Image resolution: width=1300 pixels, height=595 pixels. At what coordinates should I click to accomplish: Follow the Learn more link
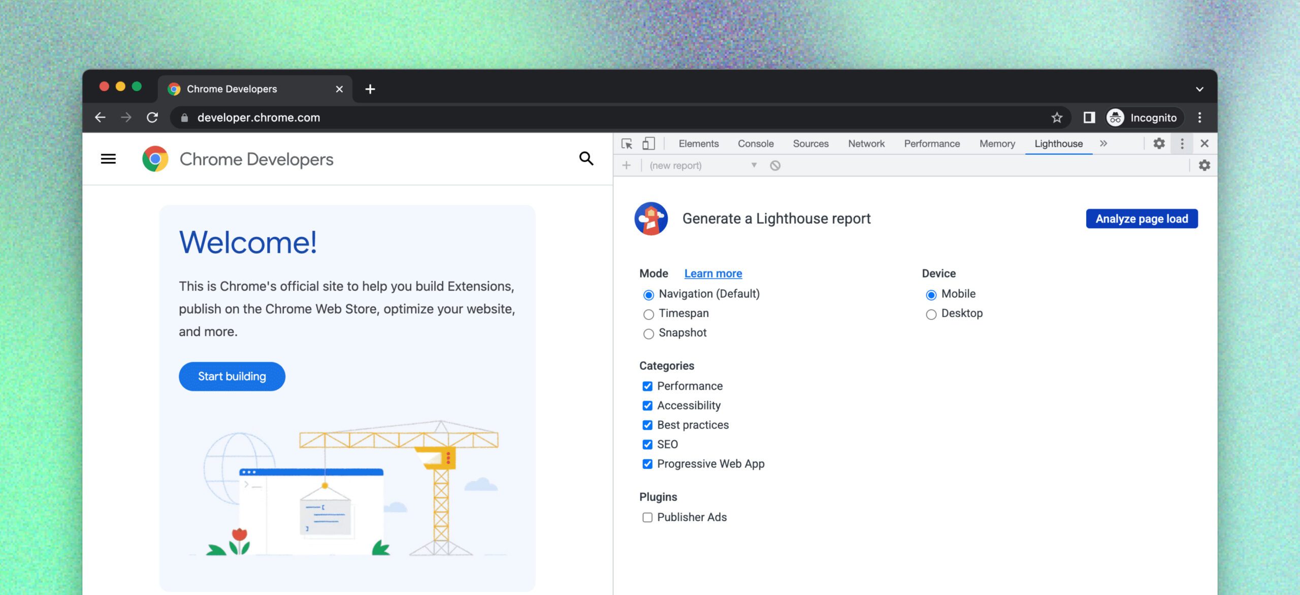pos(713,273)
